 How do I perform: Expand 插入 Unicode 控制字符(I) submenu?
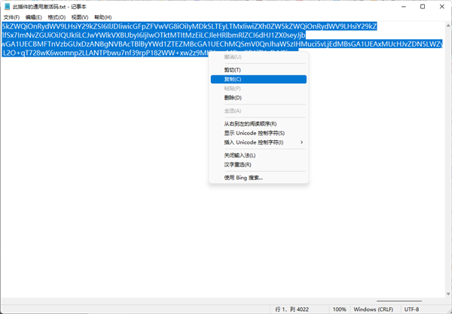coord(258,142)
